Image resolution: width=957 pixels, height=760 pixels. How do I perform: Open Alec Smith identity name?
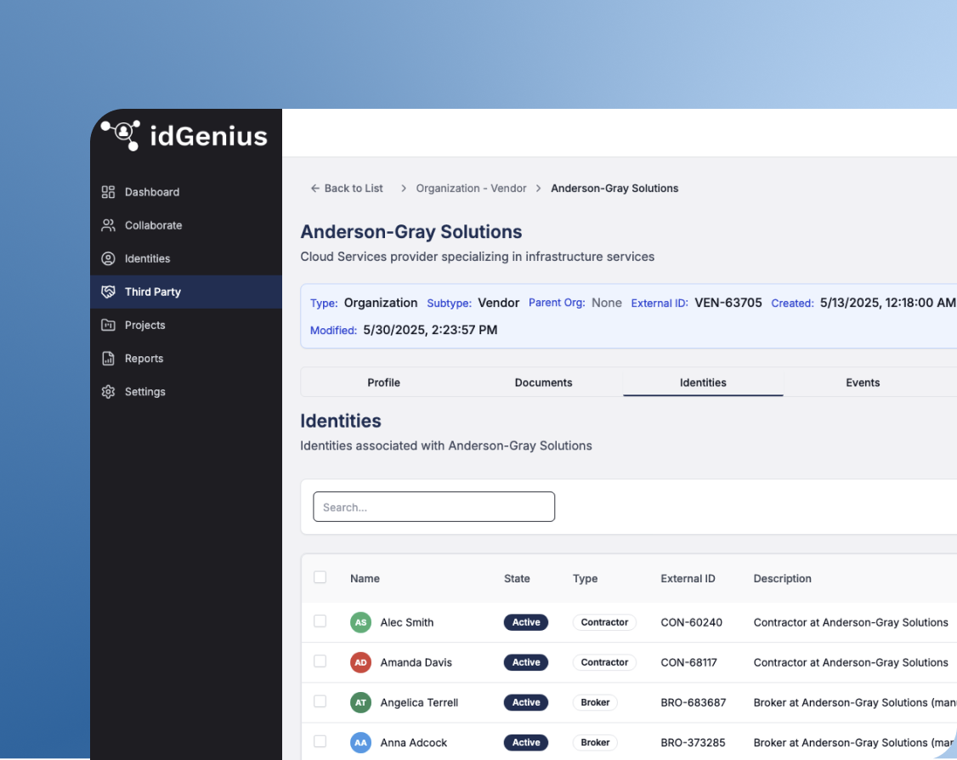(407, 622)
